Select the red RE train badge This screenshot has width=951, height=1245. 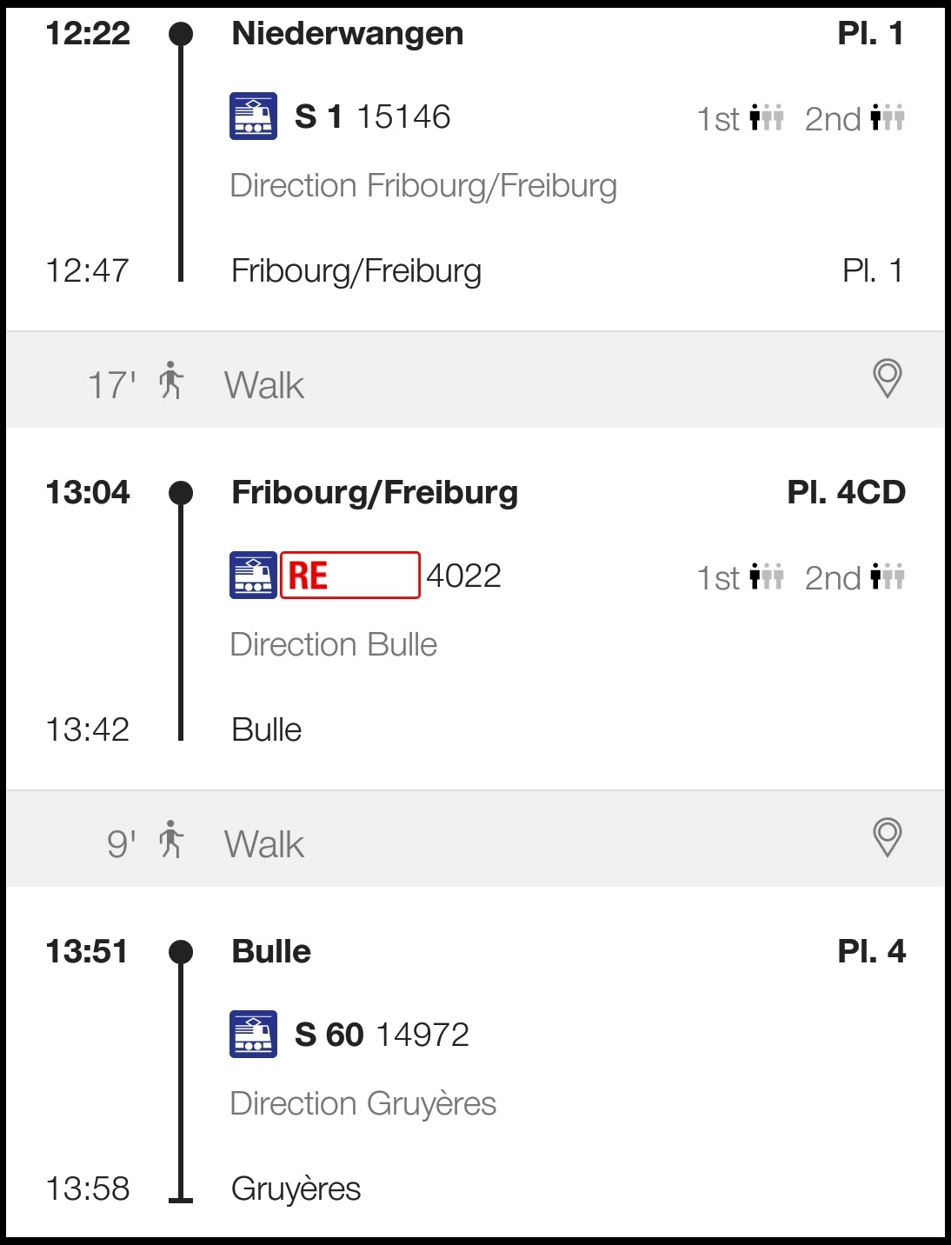click(349, 576)
